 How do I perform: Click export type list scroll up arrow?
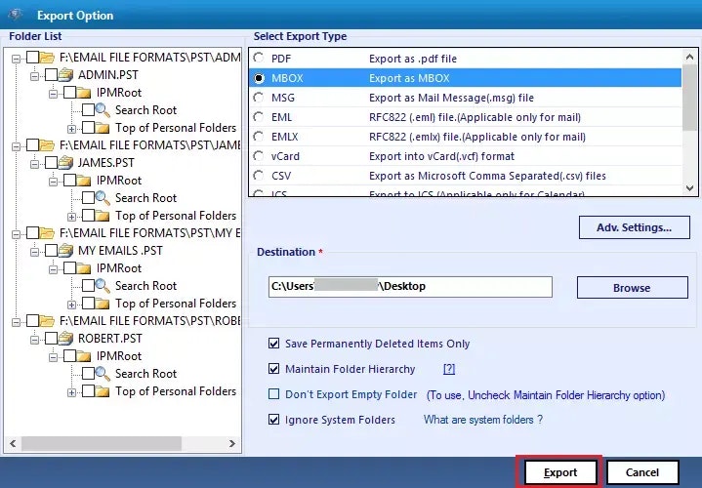(689, 57)
